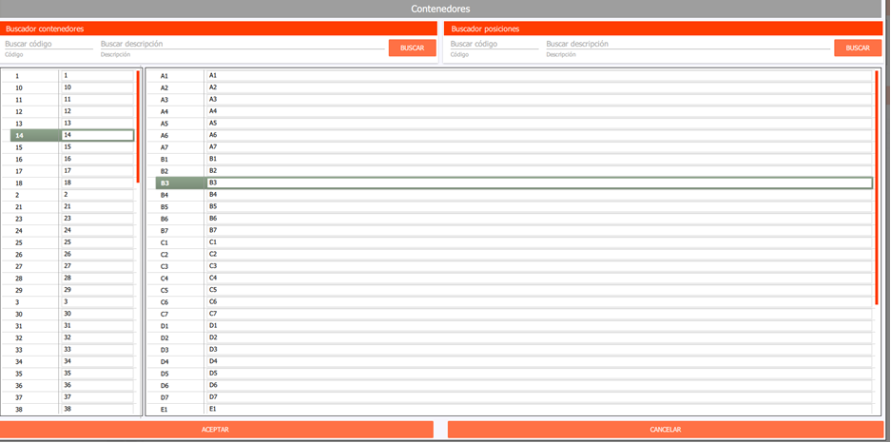Click BUSCAR in Buscador posiciones
This screenshot has height=443, width=891.
click(x=858, y=48)
